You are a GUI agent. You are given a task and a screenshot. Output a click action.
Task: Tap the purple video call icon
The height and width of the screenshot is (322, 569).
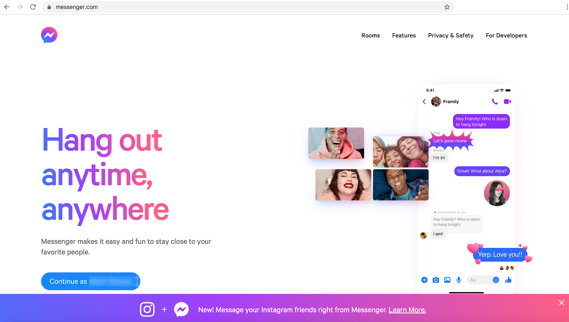point(507,101)
